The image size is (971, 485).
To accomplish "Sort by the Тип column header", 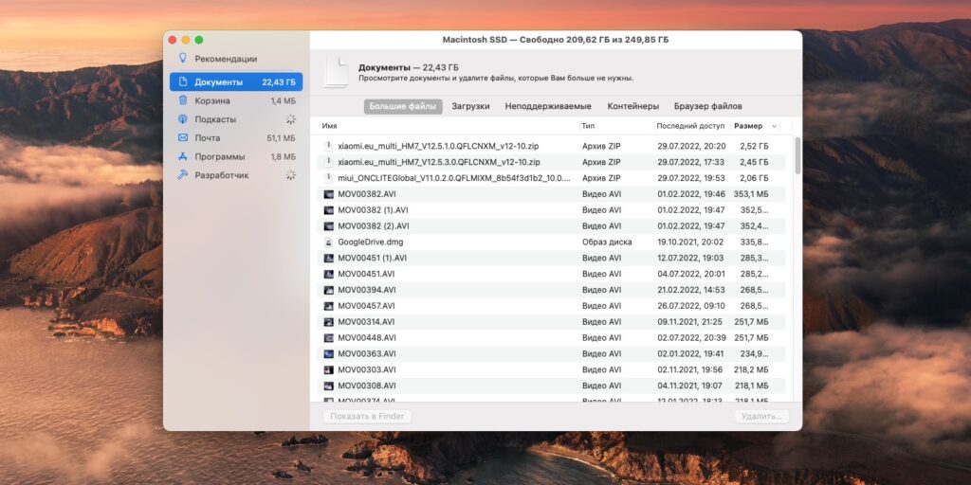I will click(x=588, y=126).
